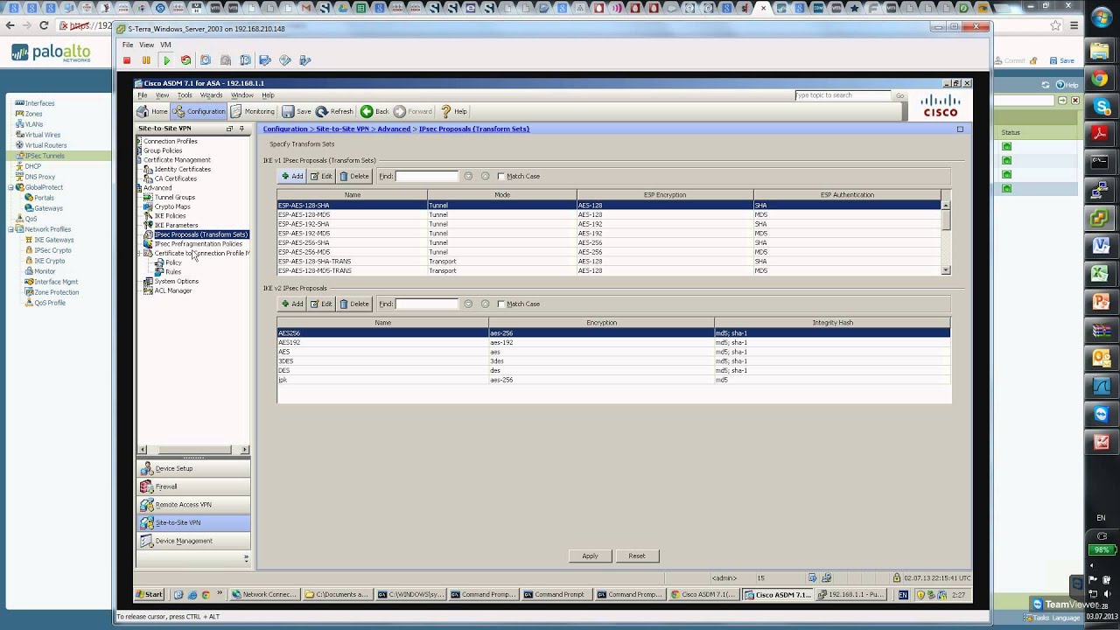Start the VM with the green play icon
The image size is (1120, 630).
[x=166, y=60]
